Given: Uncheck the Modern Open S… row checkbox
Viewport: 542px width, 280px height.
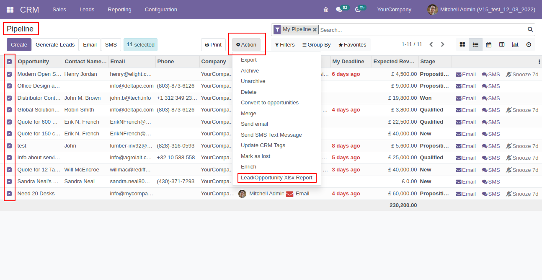Looking at the screenshot, I should coord(9,74).
